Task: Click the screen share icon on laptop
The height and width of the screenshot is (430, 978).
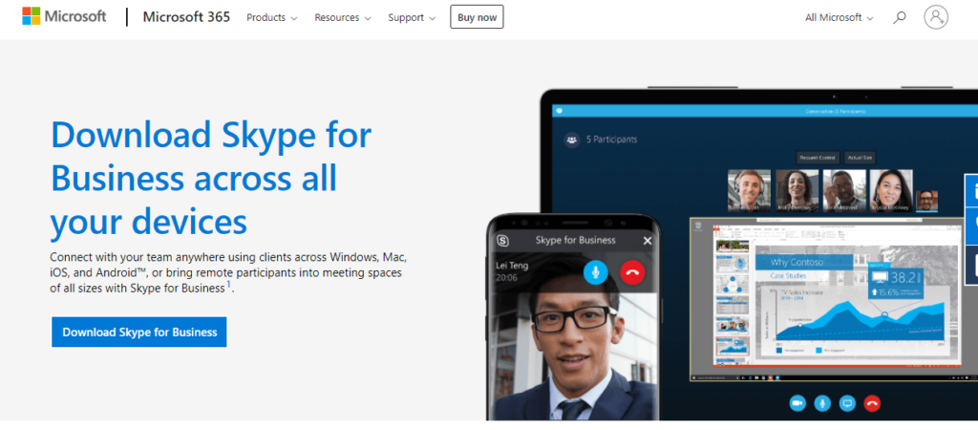Action: (x=847, y=403)
